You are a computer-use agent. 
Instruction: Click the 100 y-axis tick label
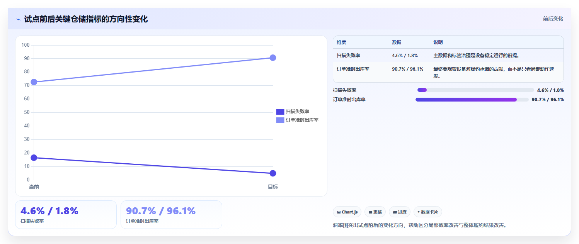[26, 45]
